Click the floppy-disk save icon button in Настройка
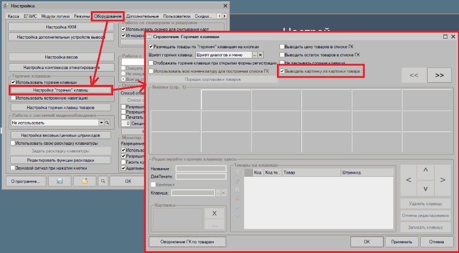459x253 pixels. [60, 181]
